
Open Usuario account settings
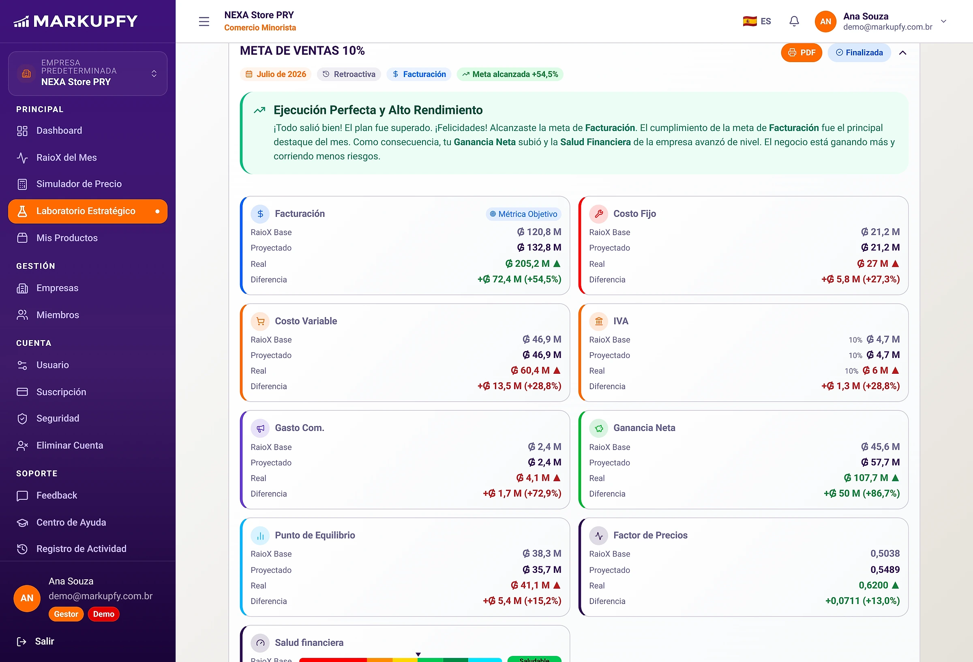coord(88,365)
